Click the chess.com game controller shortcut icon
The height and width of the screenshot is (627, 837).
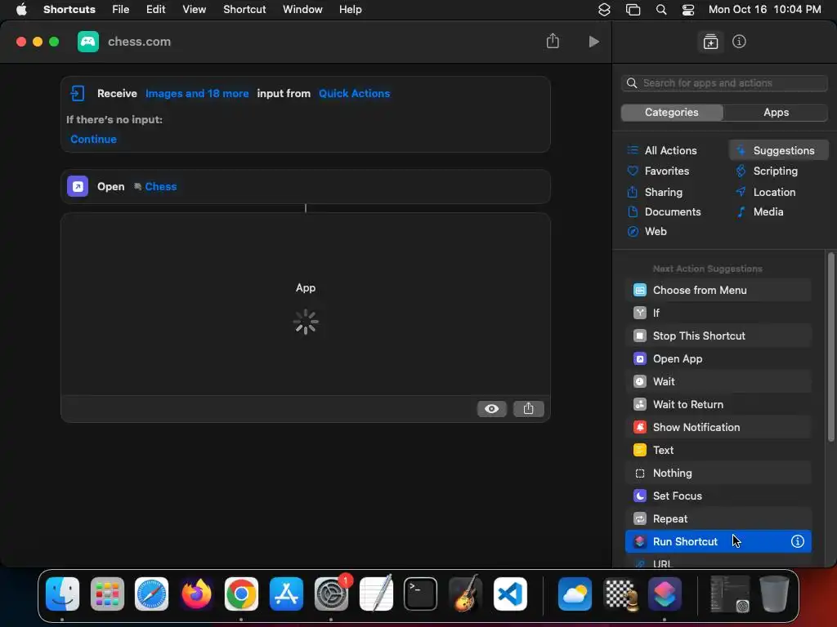[x=88, y=42]
